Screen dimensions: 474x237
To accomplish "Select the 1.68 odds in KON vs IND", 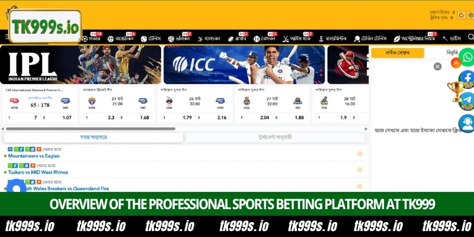I will [x=135, y=117].
